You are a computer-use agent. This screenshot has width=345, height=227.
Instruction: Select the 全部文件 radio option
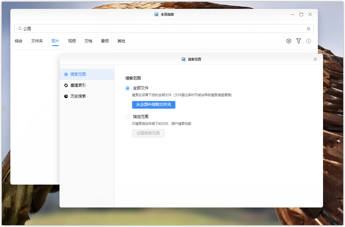pos(128,88)
